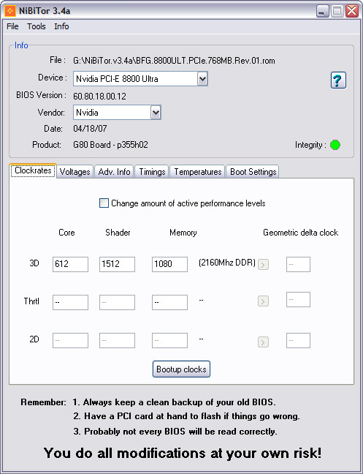
Task: Click the 3D row arrow button
Action: click(x=263, y=265)
